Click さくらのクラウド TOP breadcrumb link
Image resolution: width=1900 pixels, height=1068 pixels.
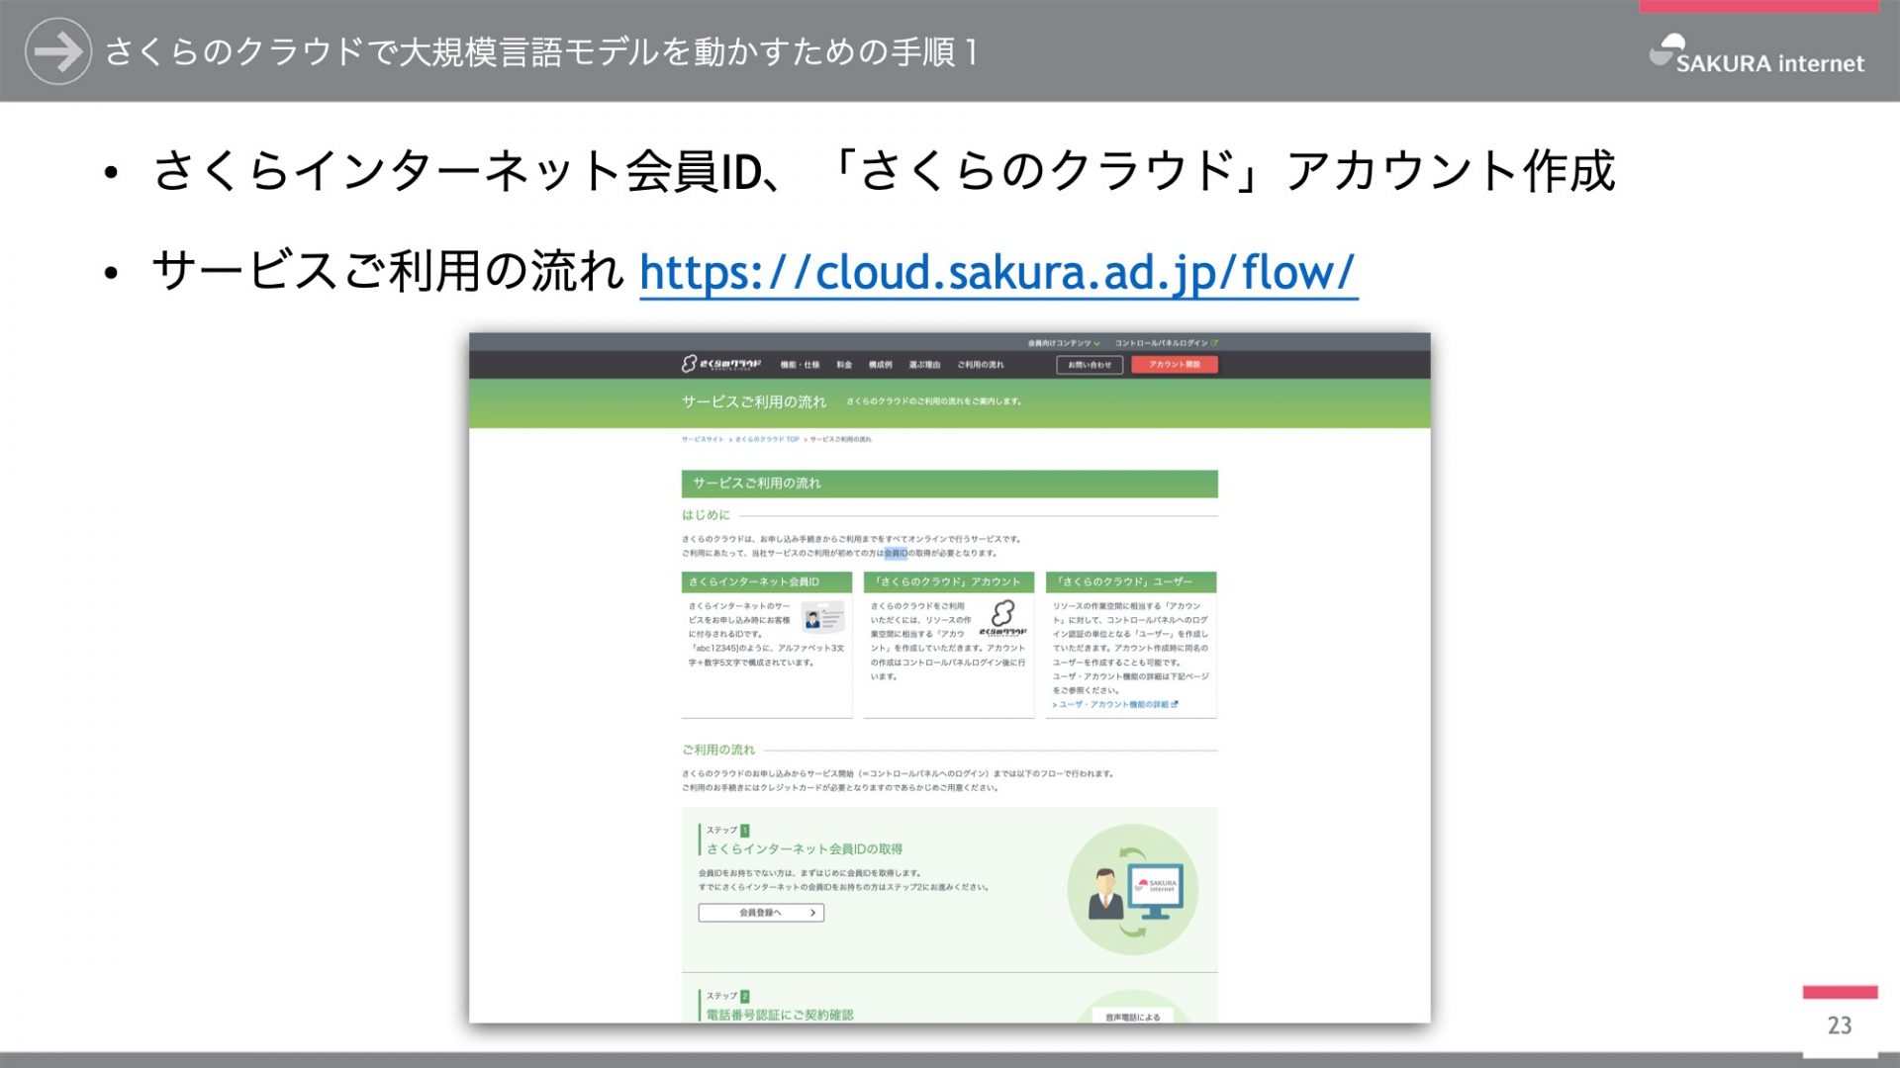[x=767, y=439]
